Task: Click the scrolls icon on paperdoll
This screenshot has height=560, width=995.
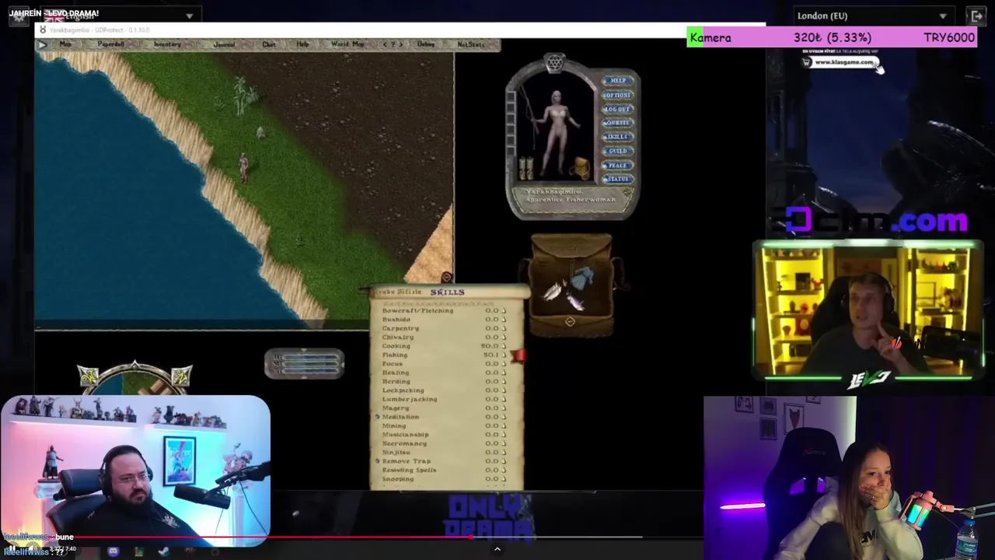Action: (x=526, y=168)
